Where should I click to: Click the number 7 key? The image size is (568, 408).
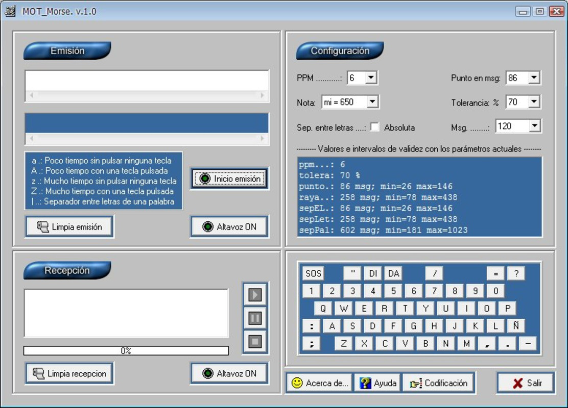coord(434,291)
